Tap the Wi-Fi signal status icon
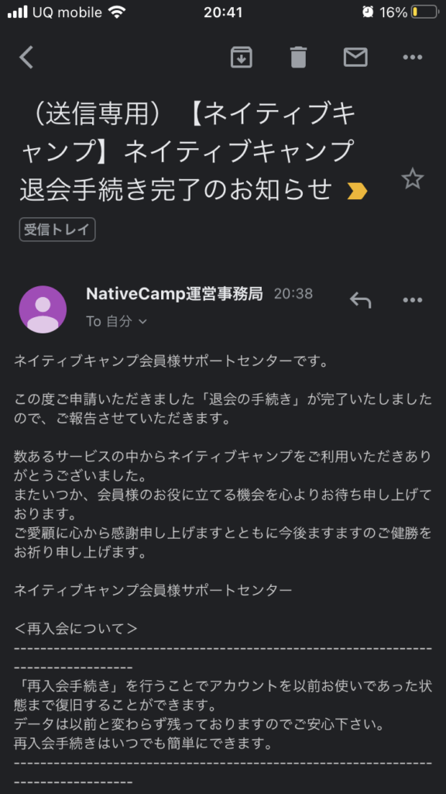The width and height of the screenshot is (446, 794). coord(118,12)
